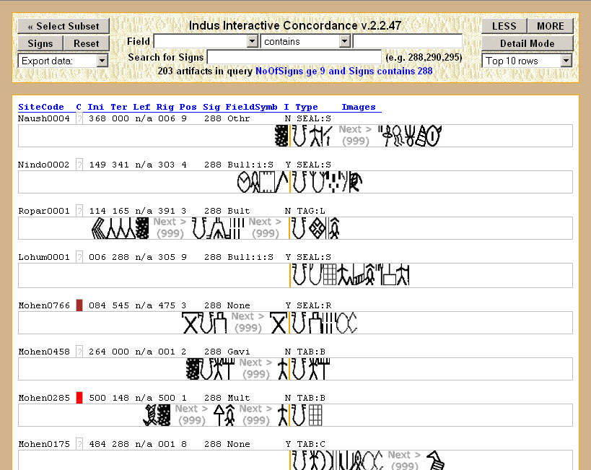Click the crossed diamond sign in Ropar0001 row

[317, 229]
